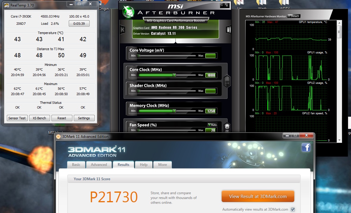Click the GPU1 usage graph
351x213 pixels.
[291, 67]
